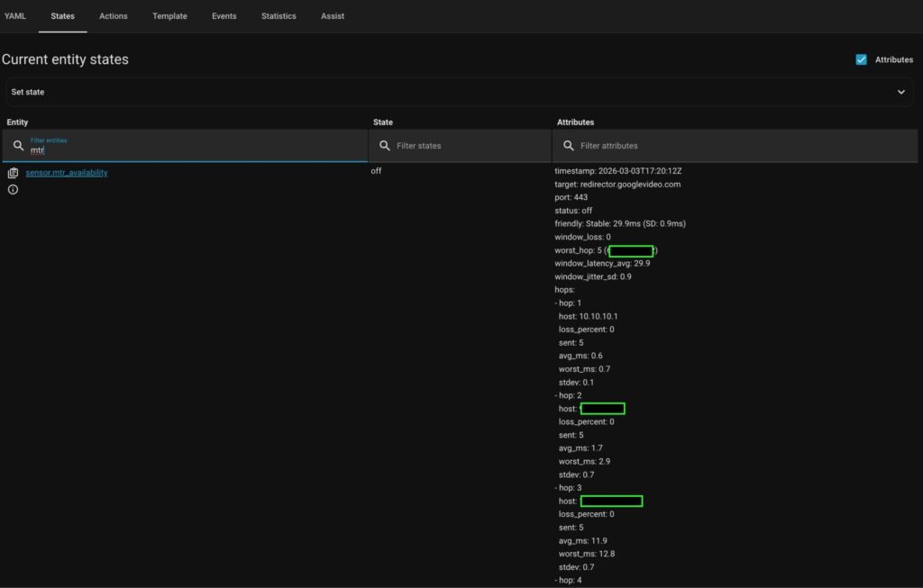Screen dimensions: 923x588
Task: Focus the Filter entities text field
Action: point(189,149)
